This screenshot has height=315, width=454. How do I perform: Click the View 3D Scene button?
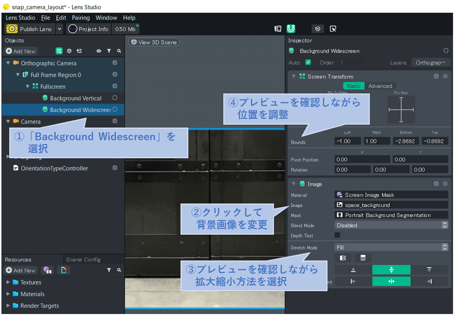[x=154, y=42]
